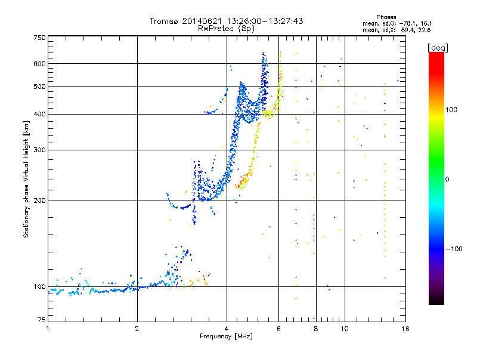Viewport: 477px width, 358px height.
Task: Click the x-axis tick label '16'
Action: pyautogui.click(x=405, y=329)
